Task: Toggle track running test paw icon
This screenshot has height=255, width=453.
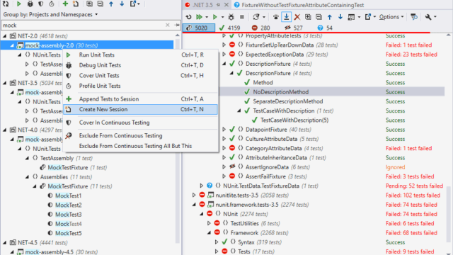Action: [x=276, y=17]
